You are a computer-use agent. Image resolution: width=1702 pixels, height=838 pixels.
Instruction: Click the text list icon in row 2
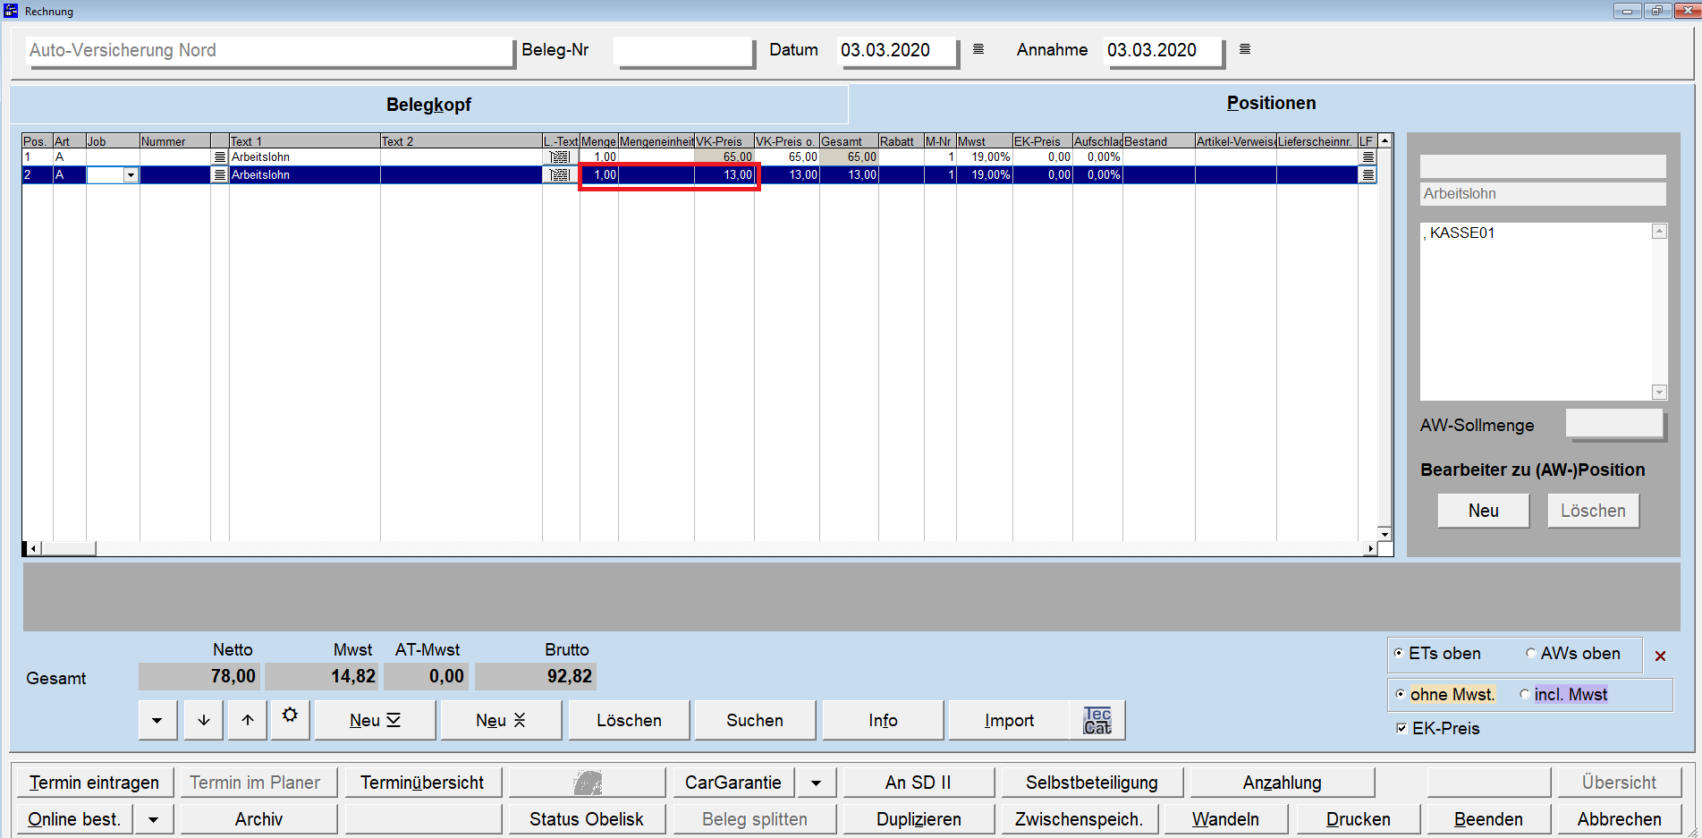coord(220,175)
